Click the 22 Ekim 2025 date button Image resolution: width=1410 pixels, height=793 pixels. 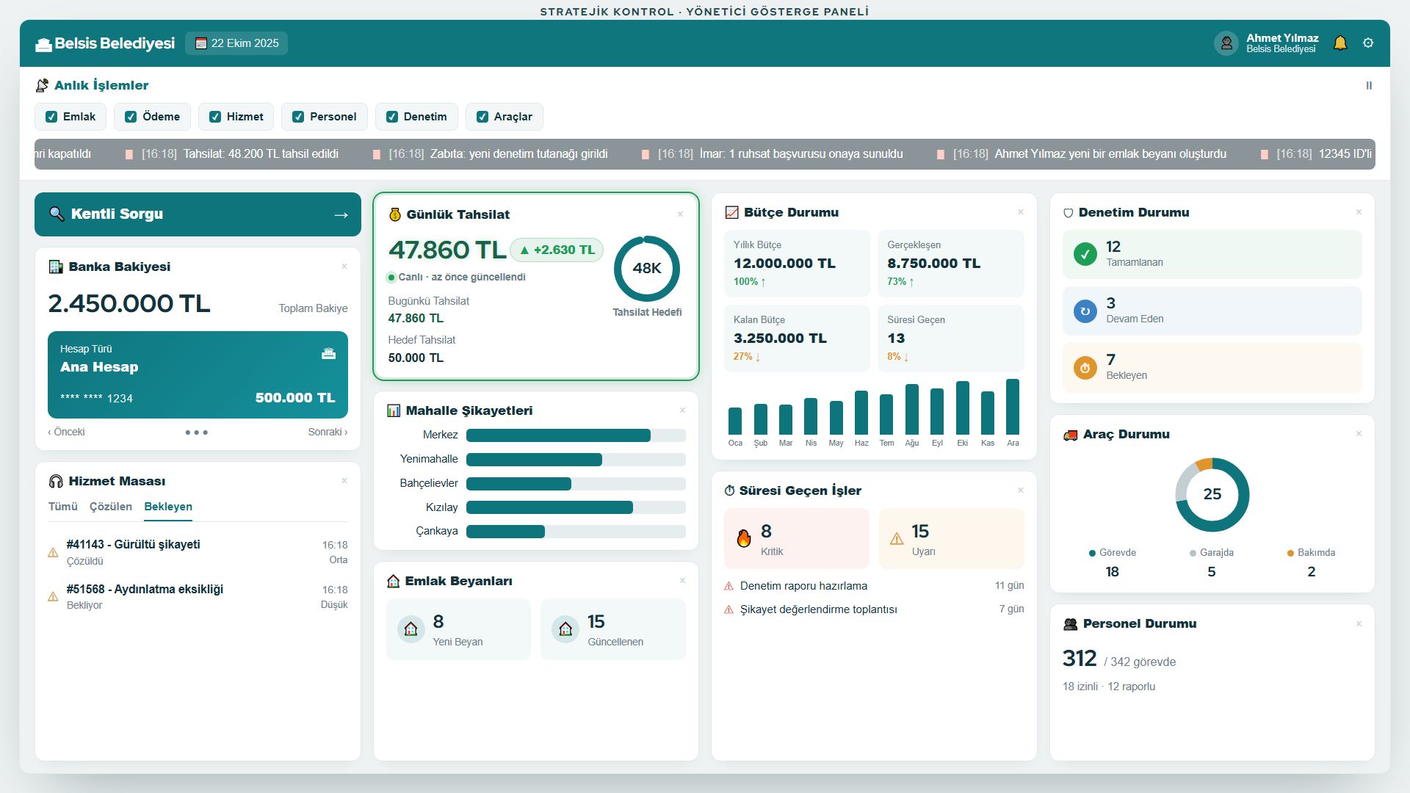pyautogui.click(x=236, y=43)
